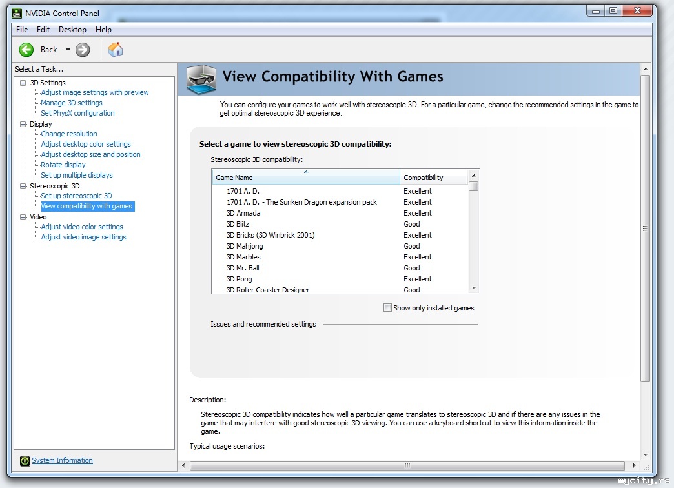Collapse the Display tree node

pyautogui.click(x=23, y=124)
